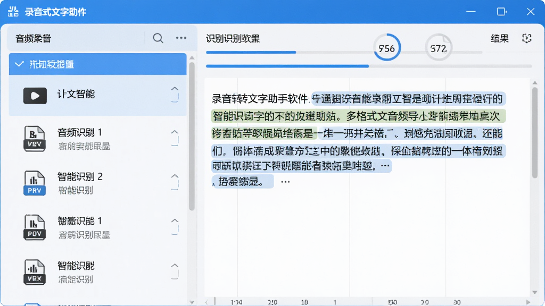
Task: Click the audio list scroll-down arrow
Action: [x=192, y=302]
